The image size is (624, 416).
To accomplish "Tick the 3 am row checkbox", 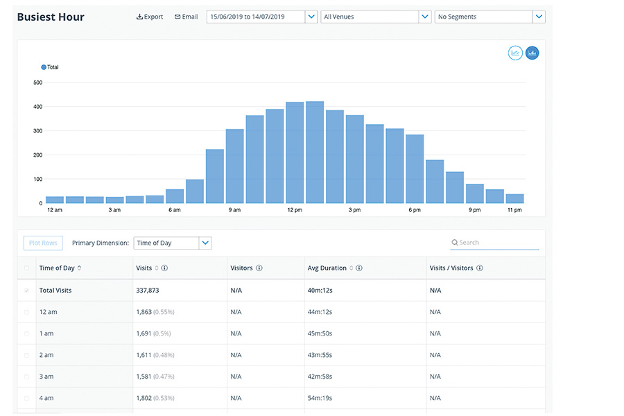I will [27, 376].
